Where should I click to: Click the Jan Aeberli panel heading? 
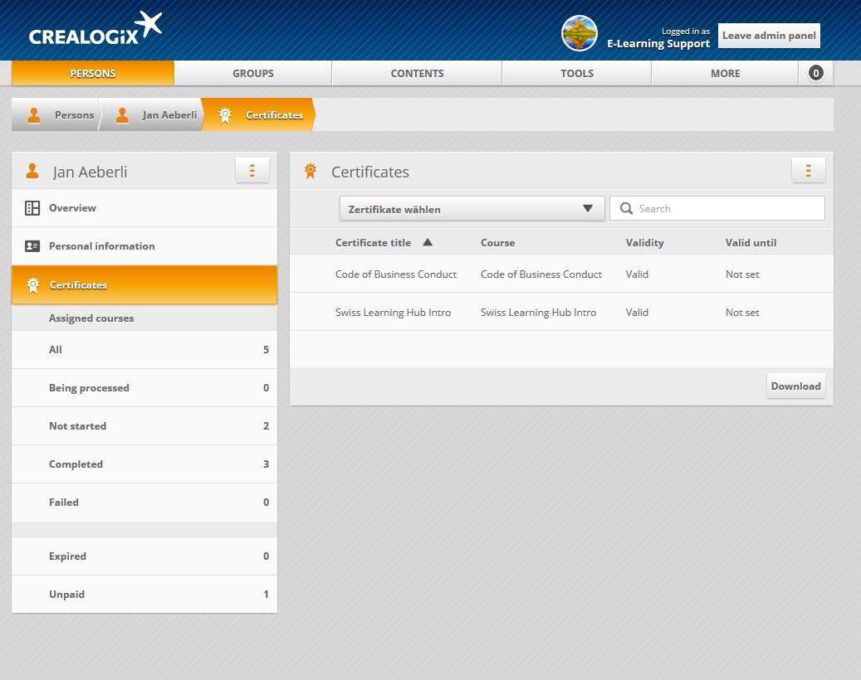pos(90,172)
